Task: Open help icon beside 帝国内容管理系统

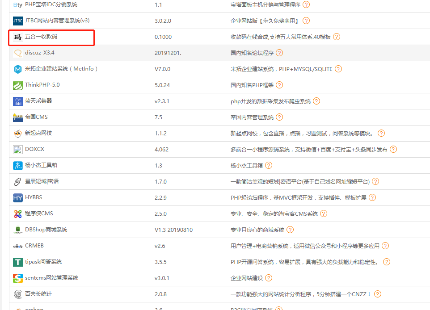Action: click(279, 117)
